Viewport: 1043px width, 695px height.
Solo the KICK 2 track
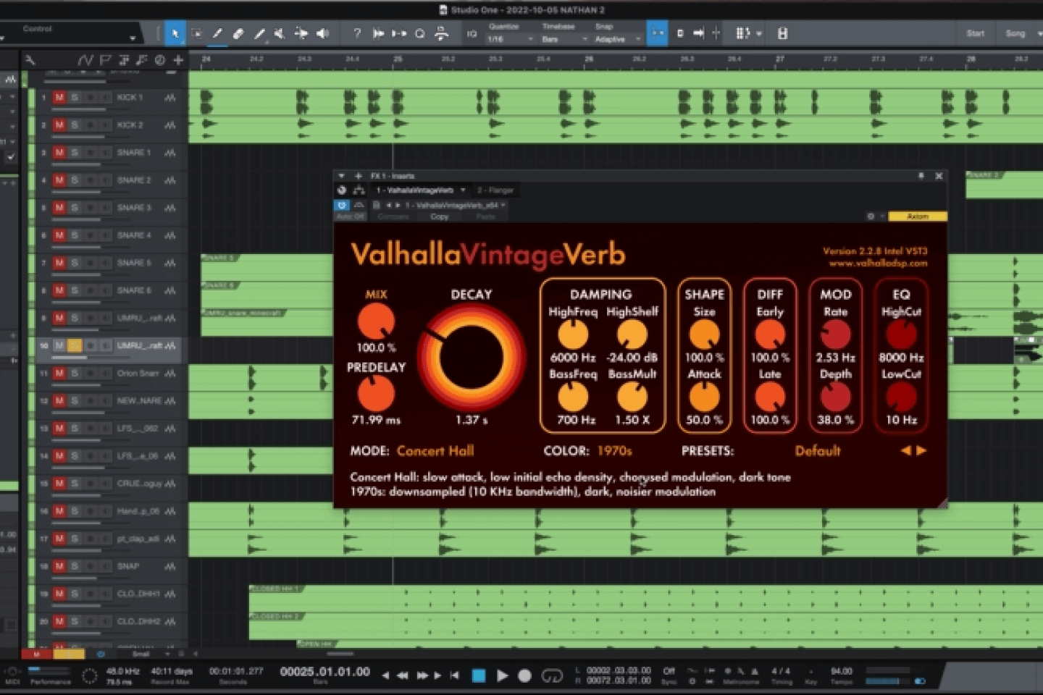coord(74,125)
